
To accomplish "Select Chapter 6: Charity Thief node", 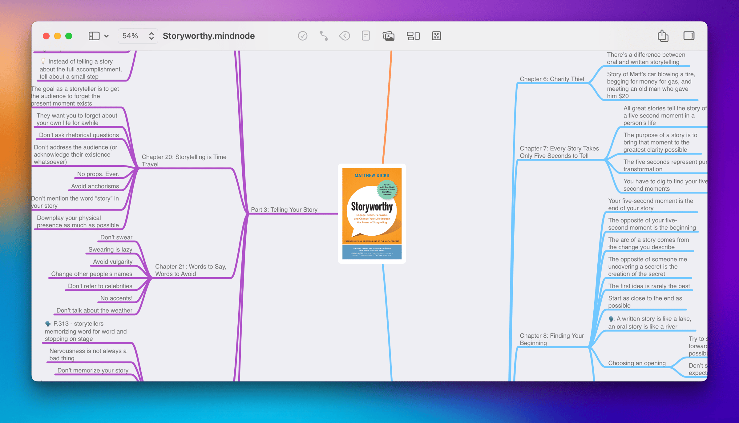I will tap(552, 79).
